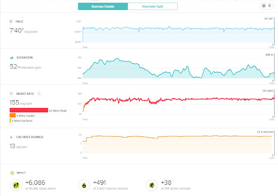Click the 688 m elevation readout label
The image size is (278, 196).
[x=269, y=55]
